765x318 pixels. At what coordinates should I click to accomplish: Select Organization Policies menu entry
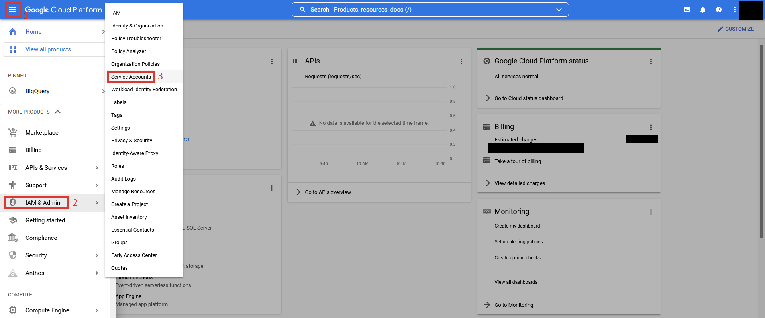click(144, 64)
